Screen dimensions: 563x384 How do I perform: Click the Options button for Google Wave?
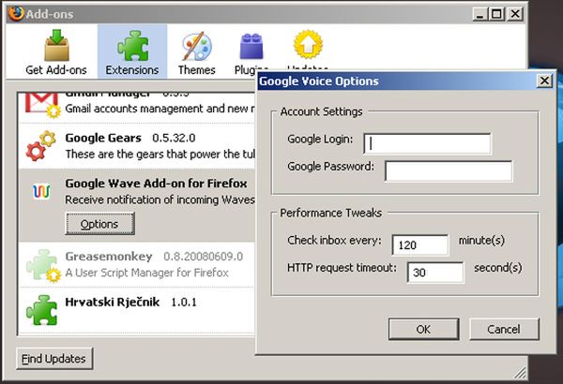tap(99, 224)
